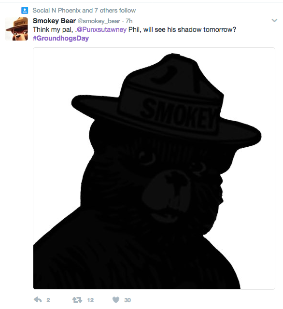This screenshot has height=309, width=283.
Task: Open the #GroundhogsDay hashtag
Action: 61,38
